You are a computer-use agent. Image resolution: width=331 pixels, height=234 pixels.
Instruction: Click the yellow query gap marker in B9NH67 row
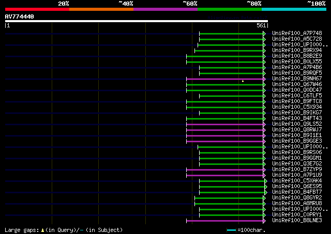(243, 81)
